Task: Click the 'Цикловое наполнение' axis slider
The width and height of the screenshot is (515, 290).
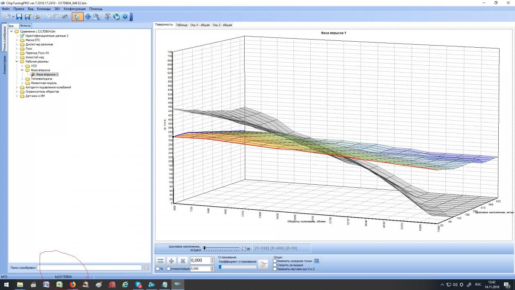Action: point(222,248)
